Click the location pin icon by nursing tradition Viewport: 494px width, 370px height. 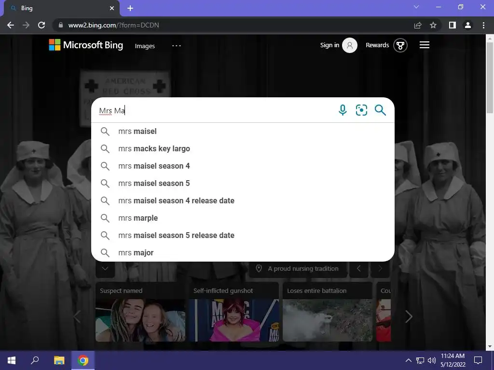[259, 268]
